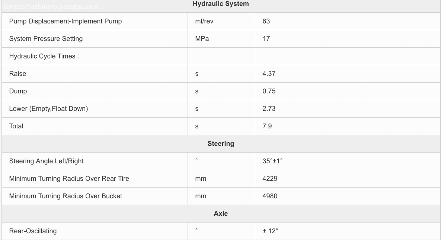Click the Lower (Empty, Float Down) label
441x240 pixels.
[x=49, y=109]
